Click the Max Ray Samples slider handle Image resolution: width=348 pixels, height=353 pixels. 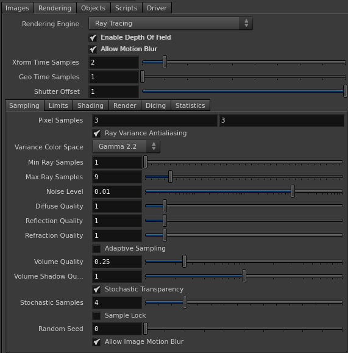point(171,177)
